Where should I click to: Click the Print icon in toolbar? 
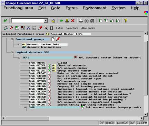pos(81,21)
